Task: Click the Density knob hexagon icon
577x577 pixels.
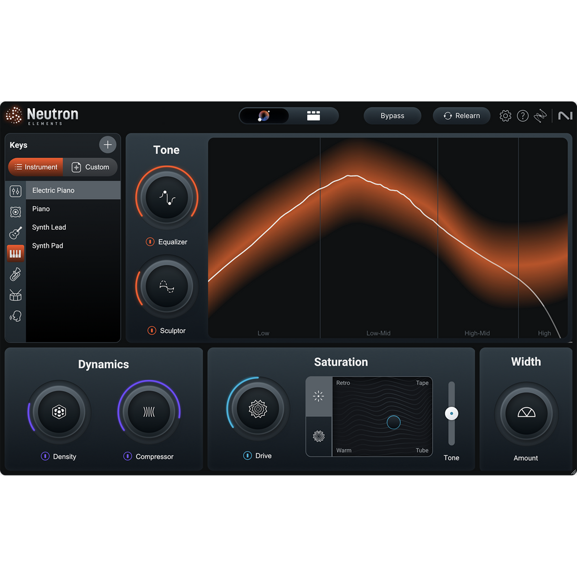Action: tap(59, 412)
